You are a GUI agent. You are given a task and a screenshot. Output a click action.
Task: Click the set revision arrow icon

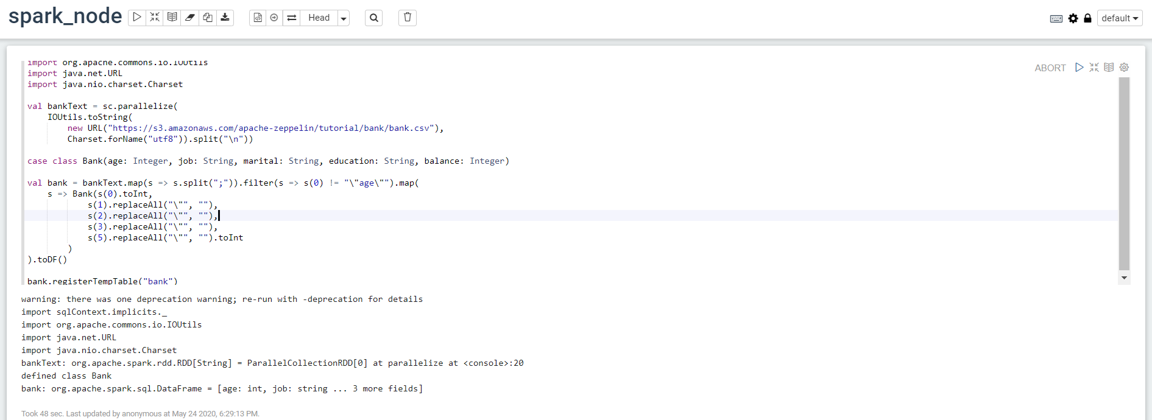pos(274,18)
